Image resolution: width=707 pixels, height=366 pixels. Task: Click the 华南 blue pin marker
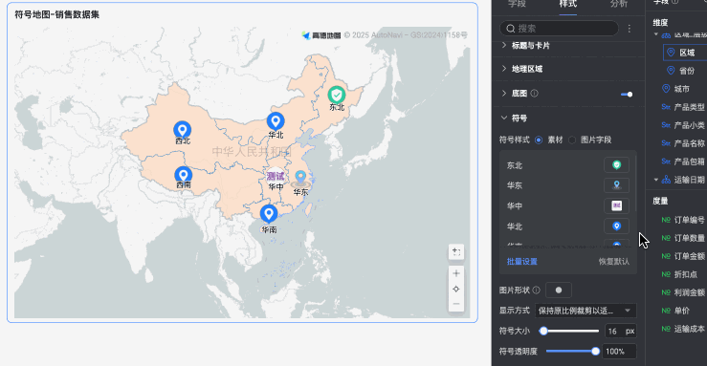click(x=269, y=214)
